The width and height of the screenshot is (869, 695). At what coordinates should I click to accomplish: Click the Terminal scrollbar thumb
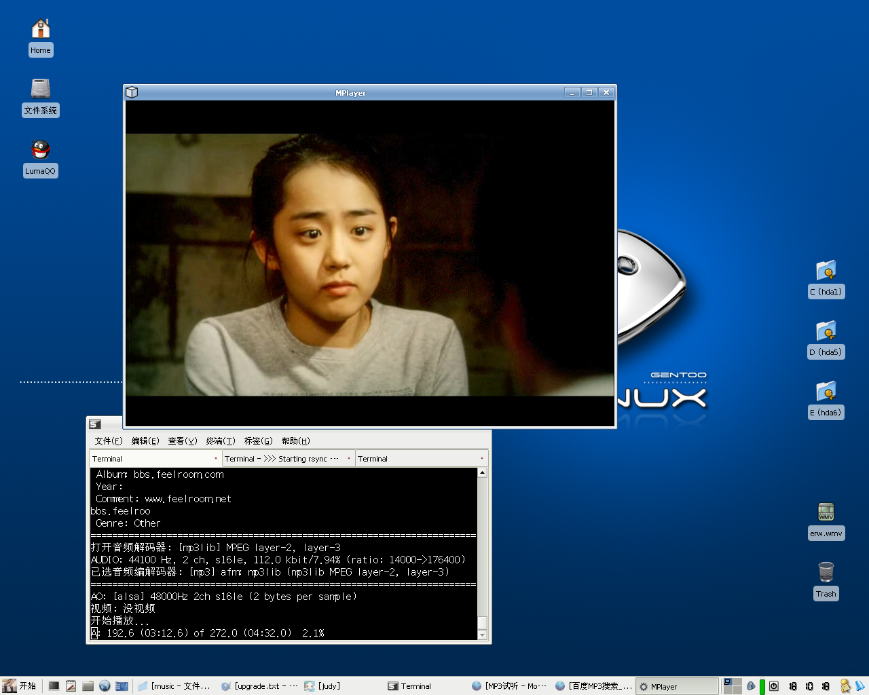482,623
